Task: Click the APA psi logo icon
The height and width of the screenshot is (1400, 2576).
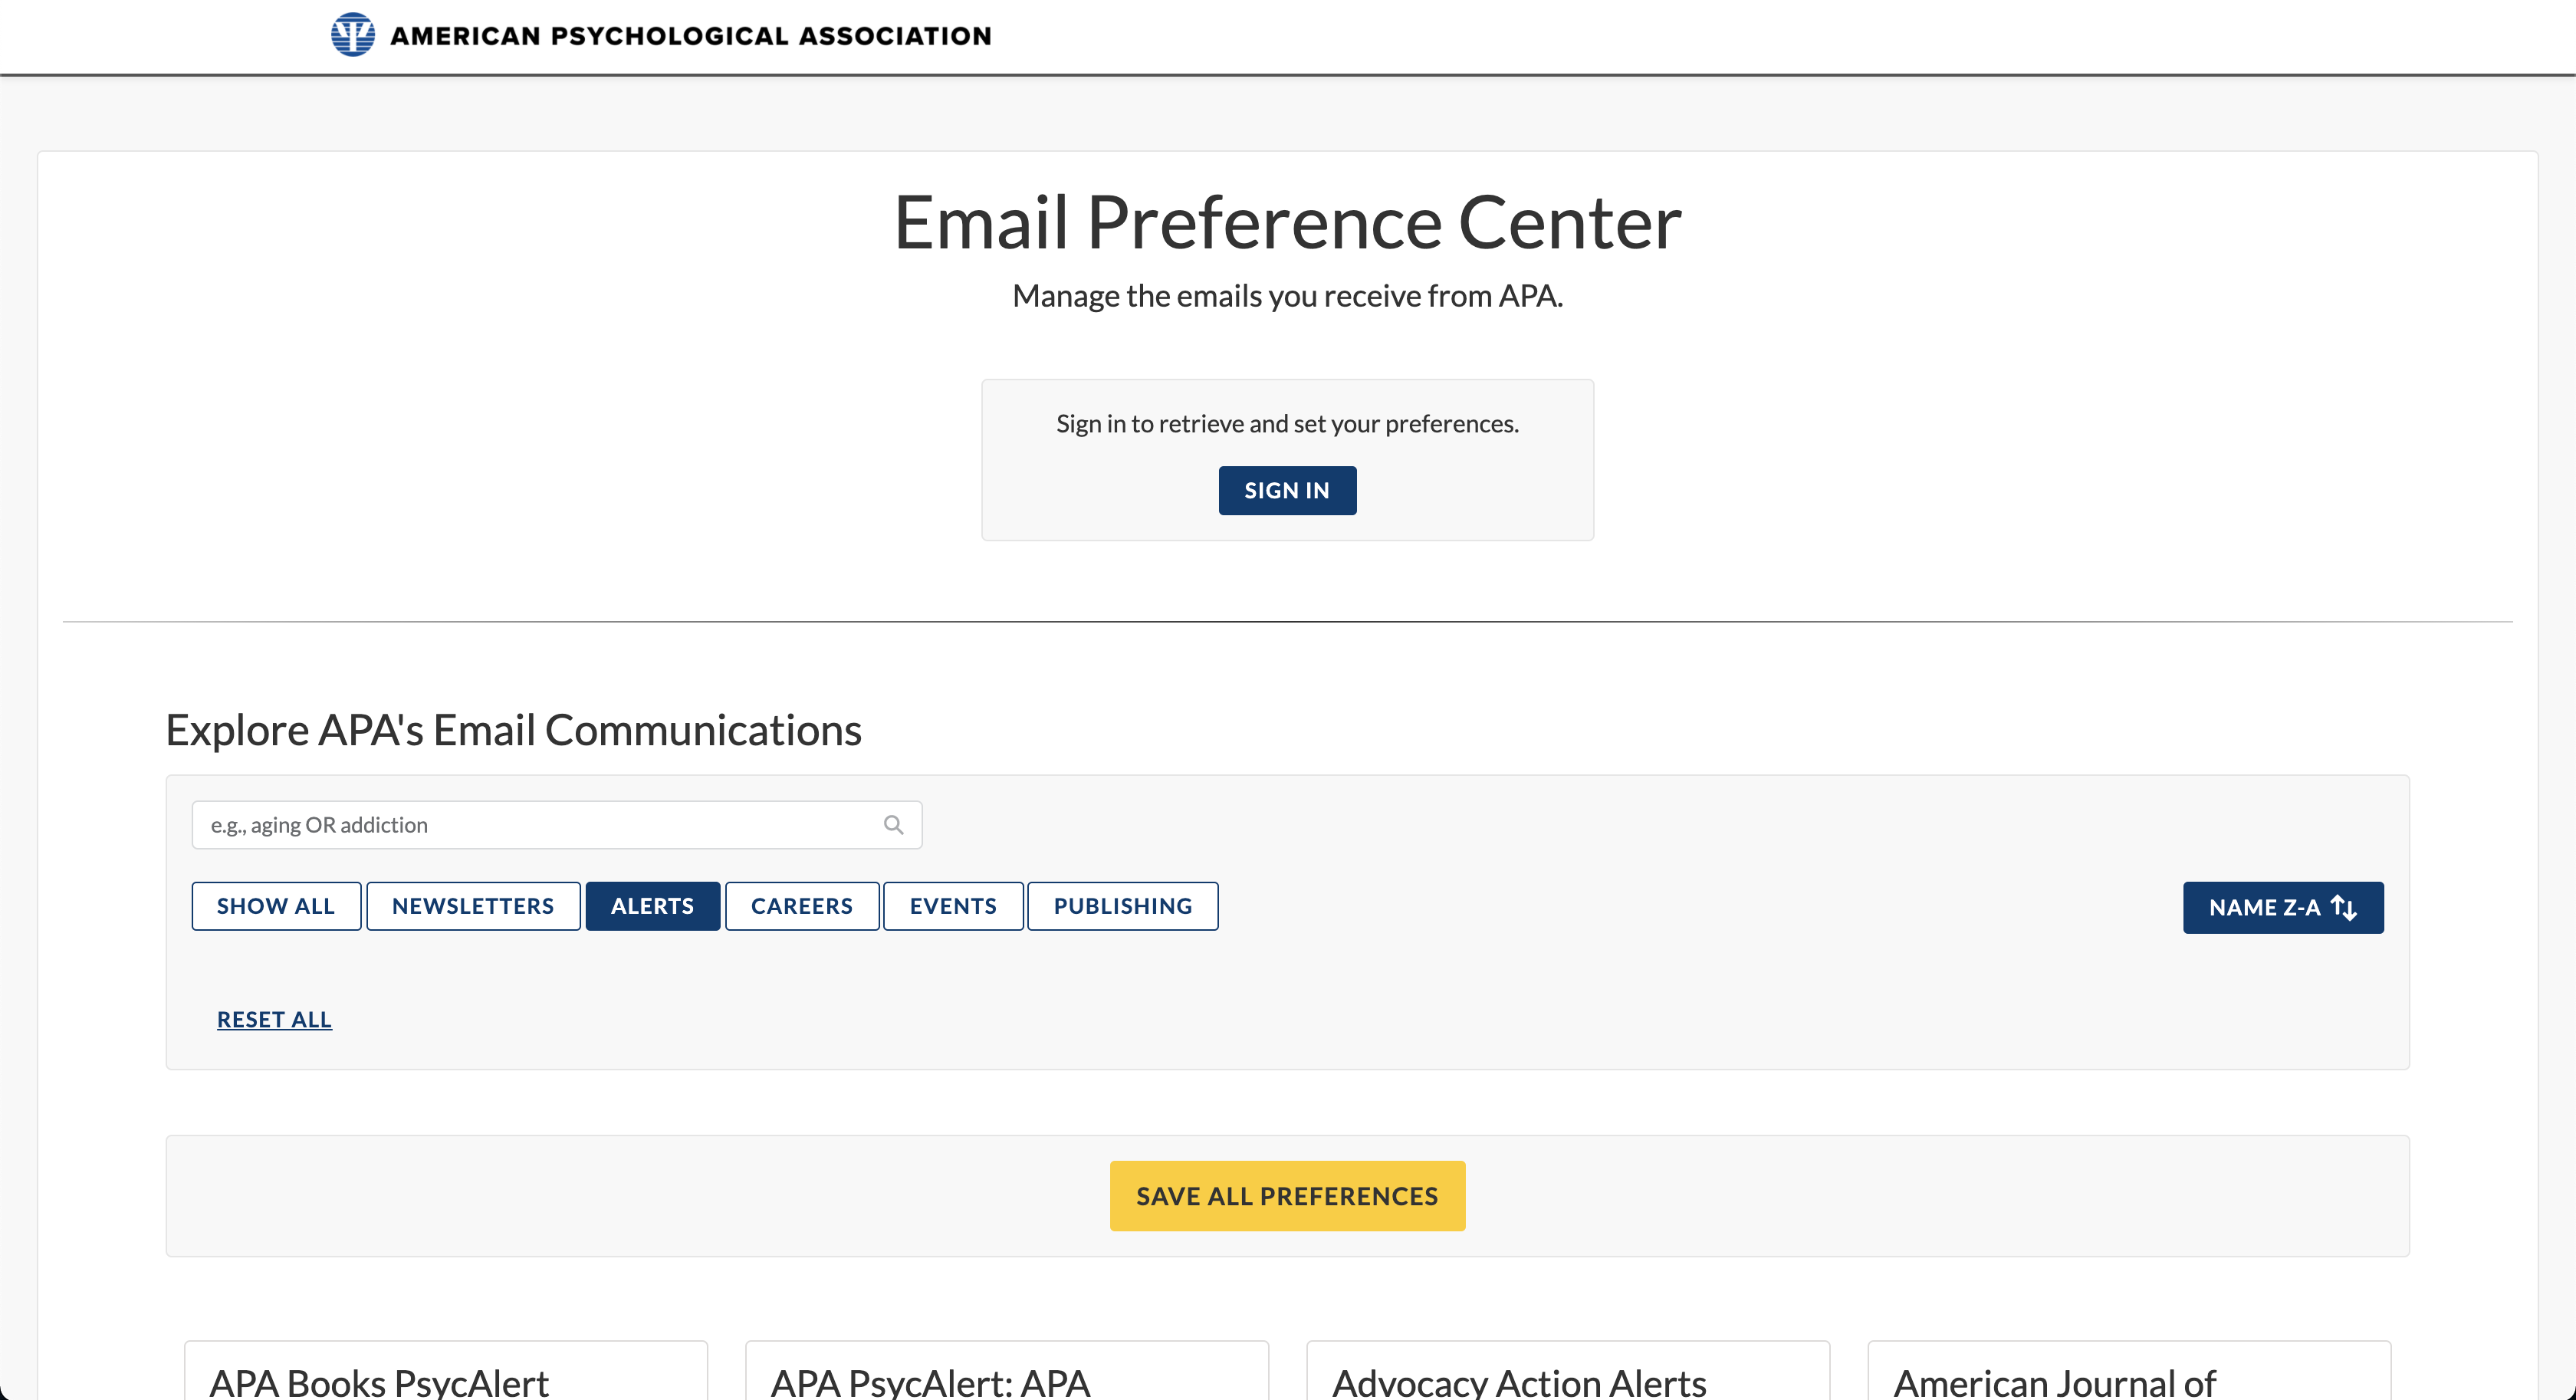Action: [x=352, y=35]
